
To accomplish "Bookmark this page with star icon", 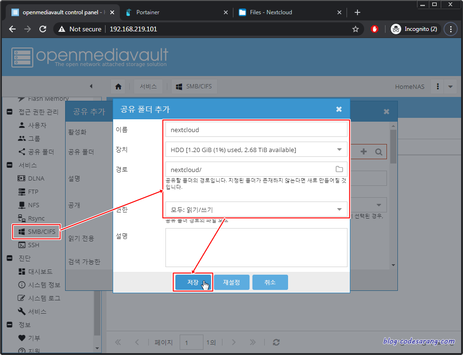I will click(356, 29).
